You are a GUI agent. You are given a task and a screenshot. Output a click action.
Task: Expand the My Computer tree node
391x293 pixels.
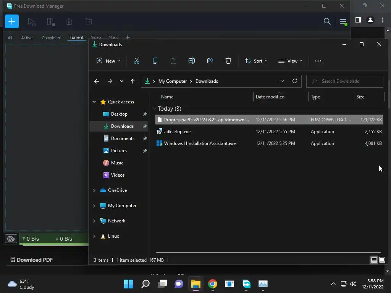(94, 206)
